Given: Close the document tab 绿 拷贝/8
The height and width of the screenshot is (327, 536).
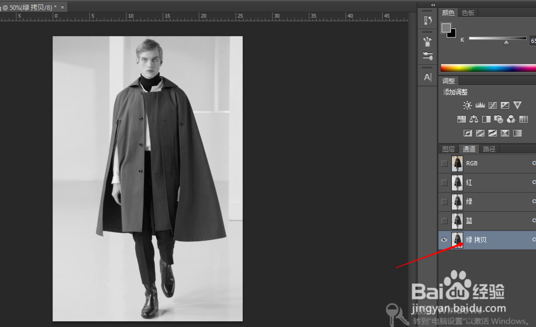Looking at the screenshot, I should [62, 7].
